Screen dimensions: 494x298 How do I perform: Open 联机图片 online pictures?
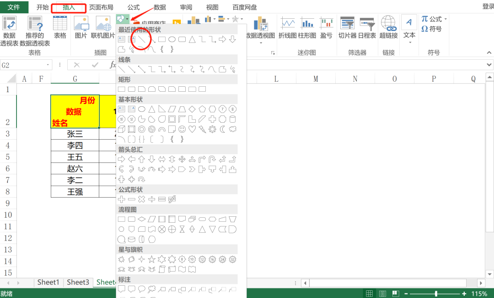click(103, 27)
